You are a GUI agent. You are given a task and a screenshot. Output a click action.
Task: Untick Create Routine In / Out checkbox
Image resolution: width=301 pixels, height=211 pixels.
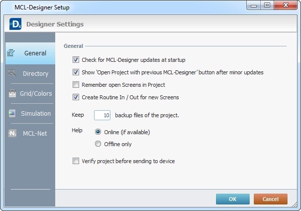[76, 97]
